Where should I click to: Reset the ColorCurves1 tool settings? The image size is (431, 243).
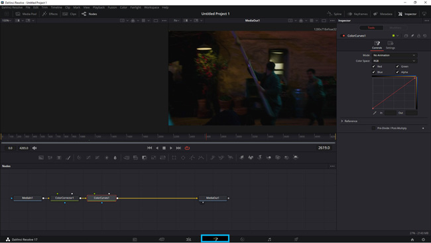[424, 36]
